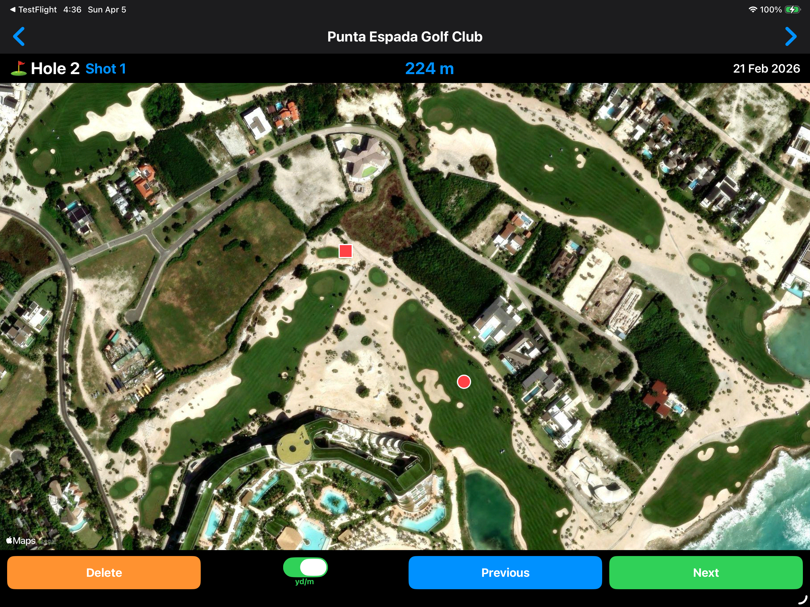This screenshot has width=810, height=607.
Task: Go back with the left chevron arrow
Action: click(x=19, y=37)
